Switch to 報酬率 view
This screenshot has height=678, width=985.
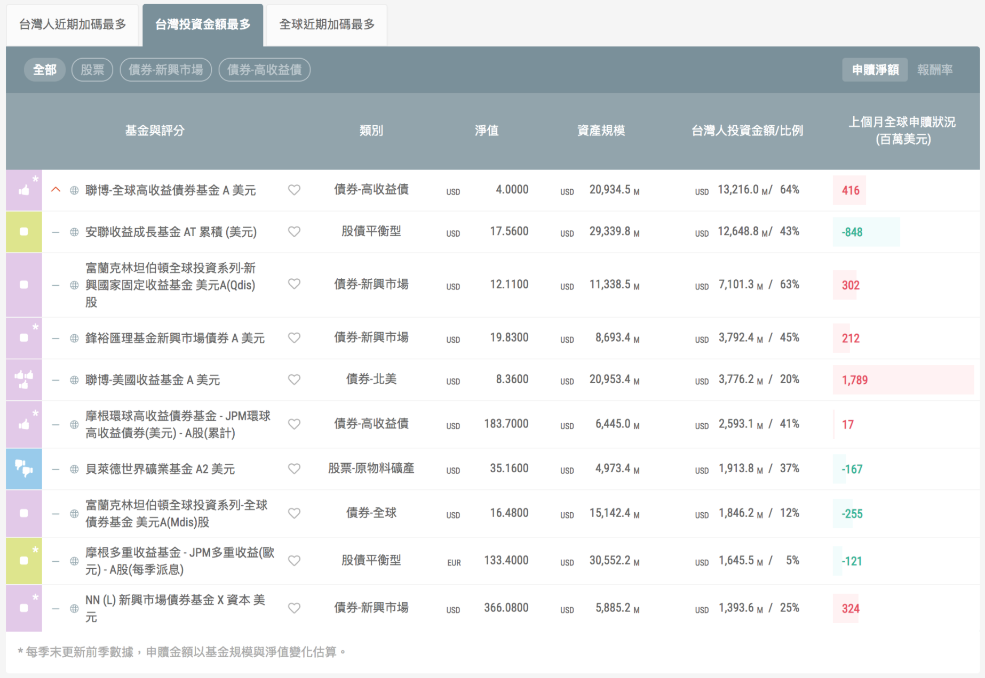click(934, 70)
